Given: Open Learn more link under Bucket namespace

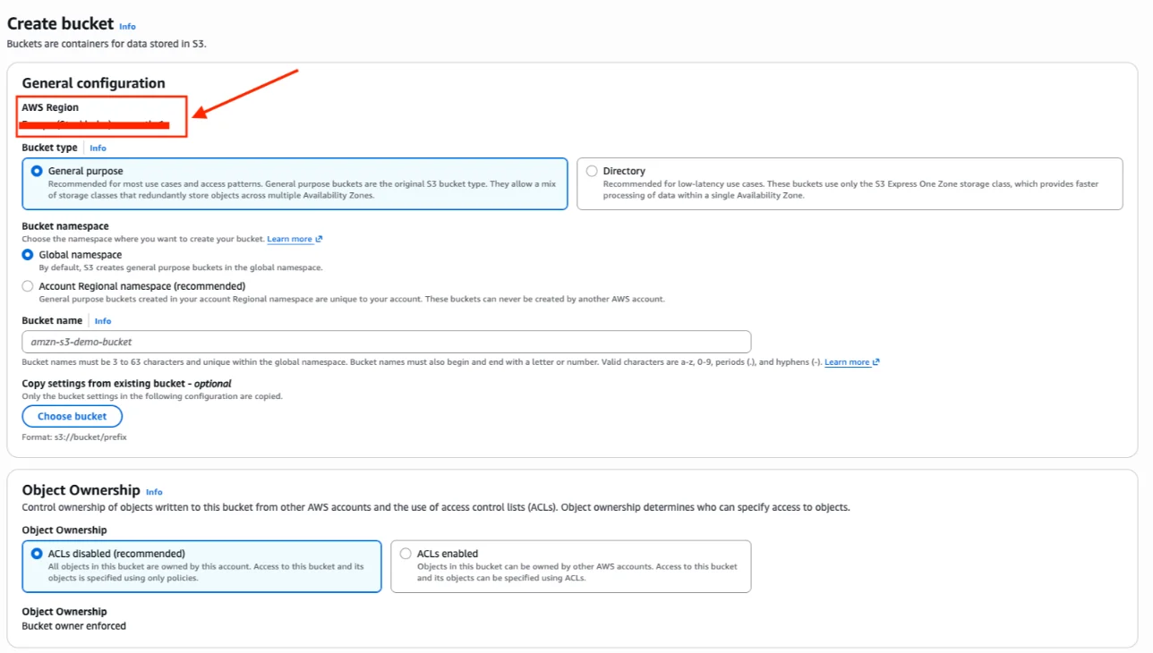Looking at the screenshot, I should coord(289,239).
